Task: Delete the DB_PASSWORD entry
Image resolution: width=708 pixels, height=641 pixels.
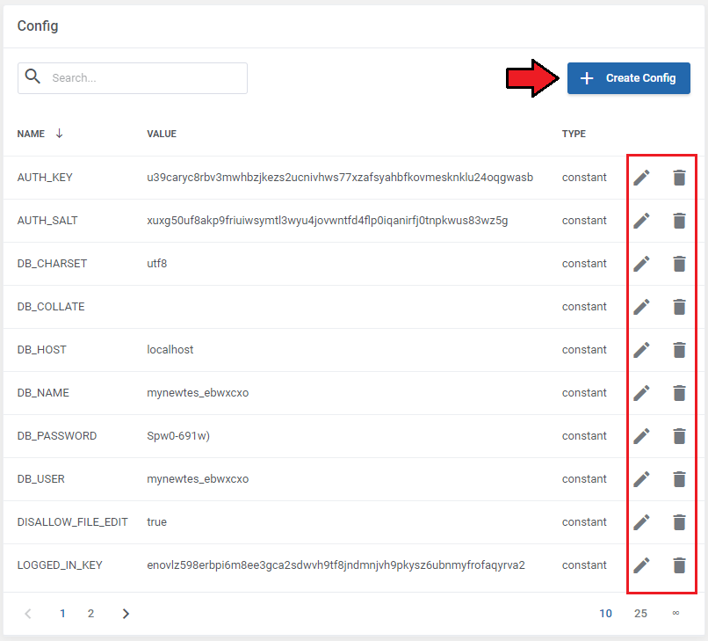Action: pos(679,436)
